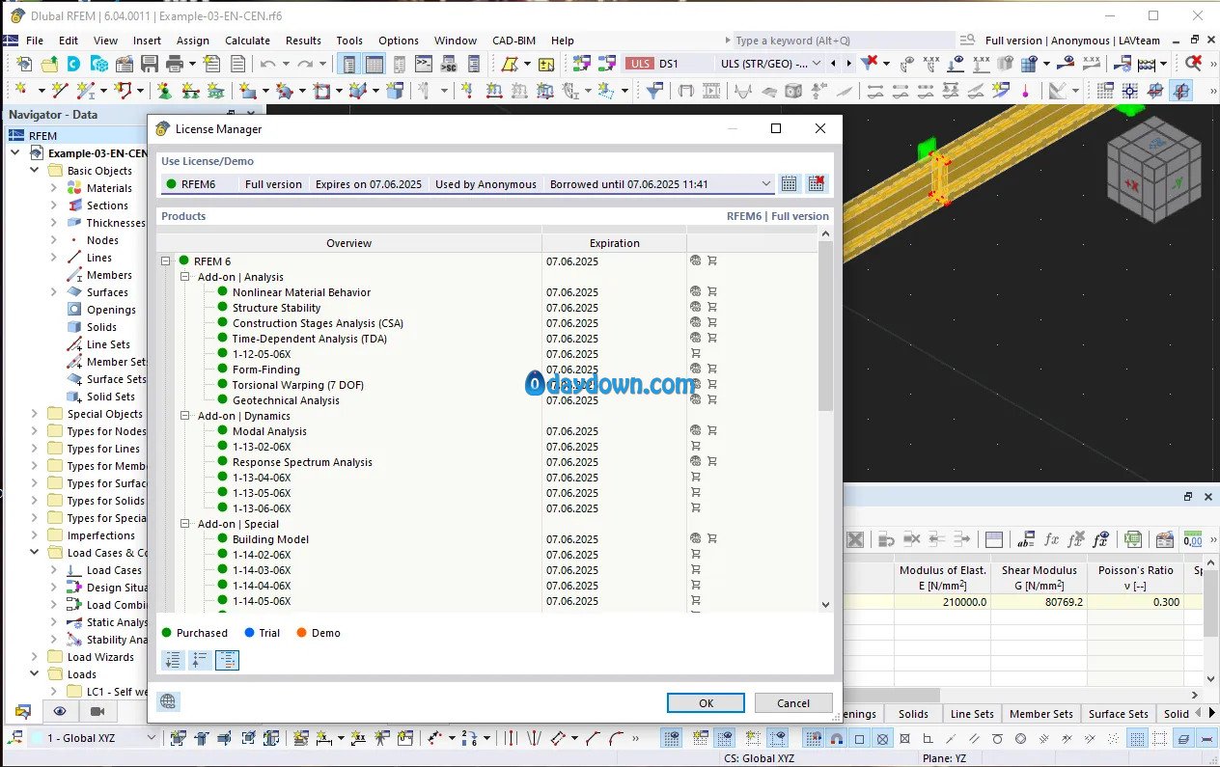Click the new nodal support icon
This screenshot has height=767, width=1220.
[164, 91]
